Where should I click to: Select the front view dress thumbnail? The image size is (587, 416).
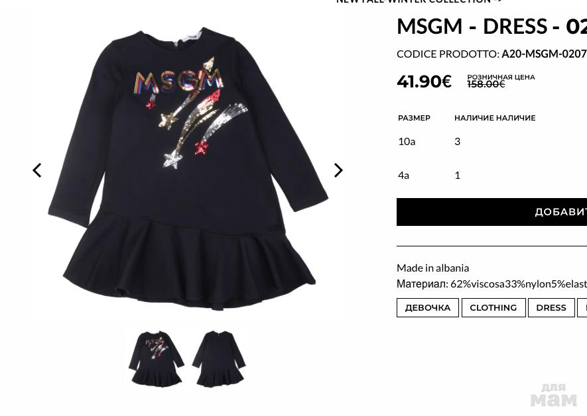[157, 358]
